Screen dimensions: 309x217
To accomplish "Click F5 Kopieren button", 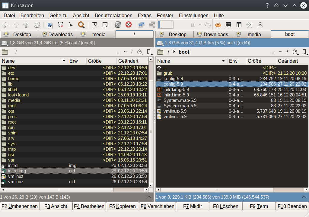I will pyautogui.click(x=123, y=206).
